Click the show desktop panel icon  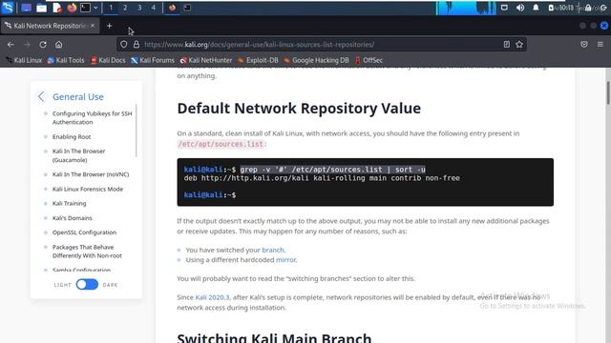click(26, 8)
